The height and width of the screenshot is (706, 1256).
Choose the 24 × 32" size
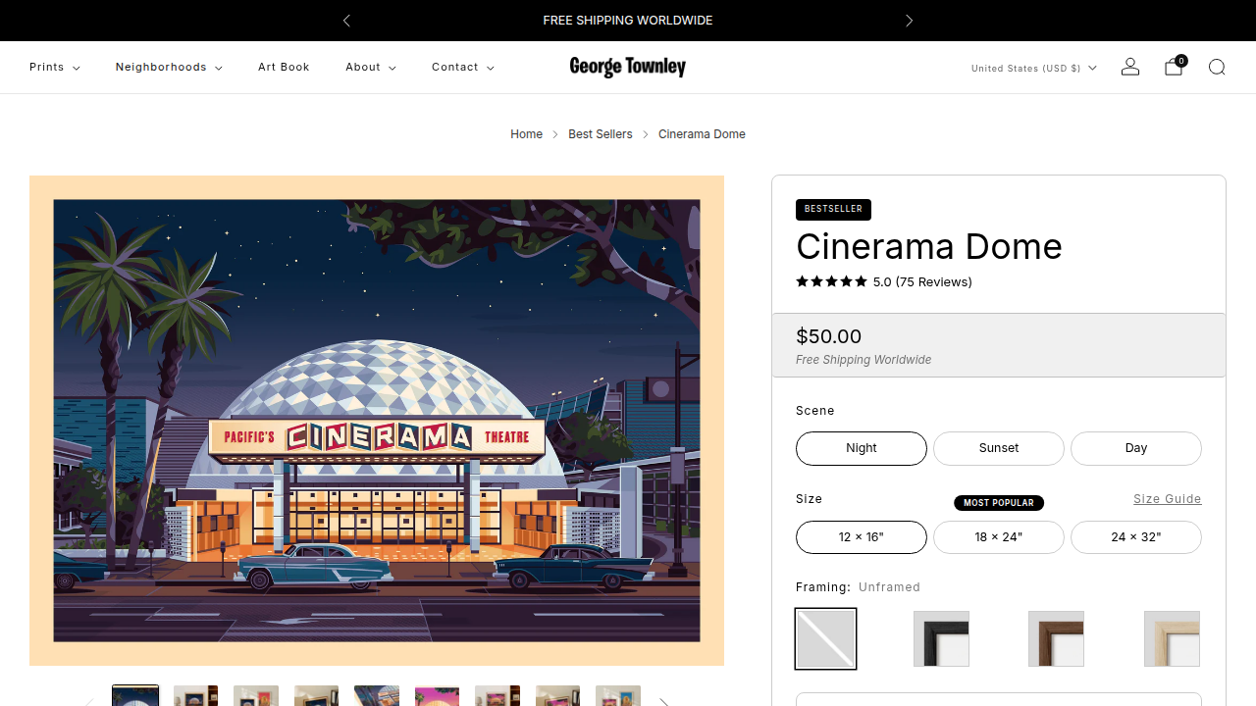click(x=1136, y=537)
